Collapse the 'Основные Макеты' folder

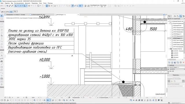pyautogui.click(x=170, y=49)
